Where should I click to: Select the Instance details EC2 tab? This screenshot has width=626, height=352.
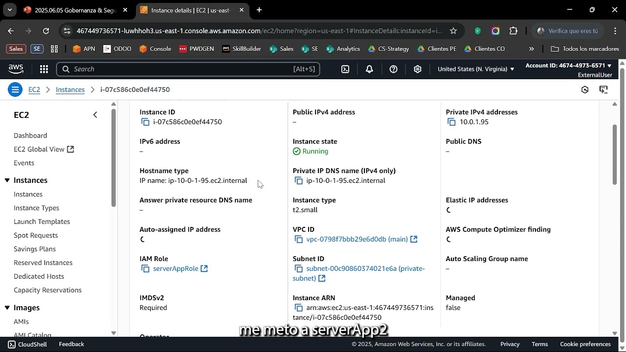click(x=192, y=10)
